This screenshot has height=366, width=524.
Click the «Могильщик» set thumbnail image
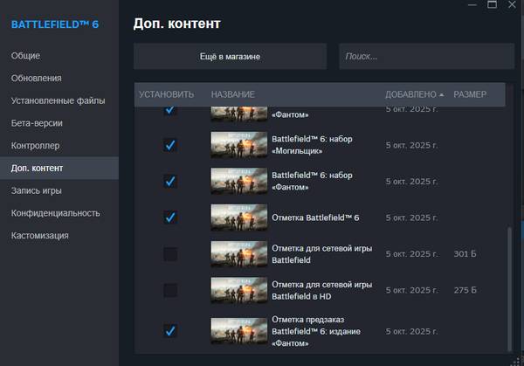(238, 145)
